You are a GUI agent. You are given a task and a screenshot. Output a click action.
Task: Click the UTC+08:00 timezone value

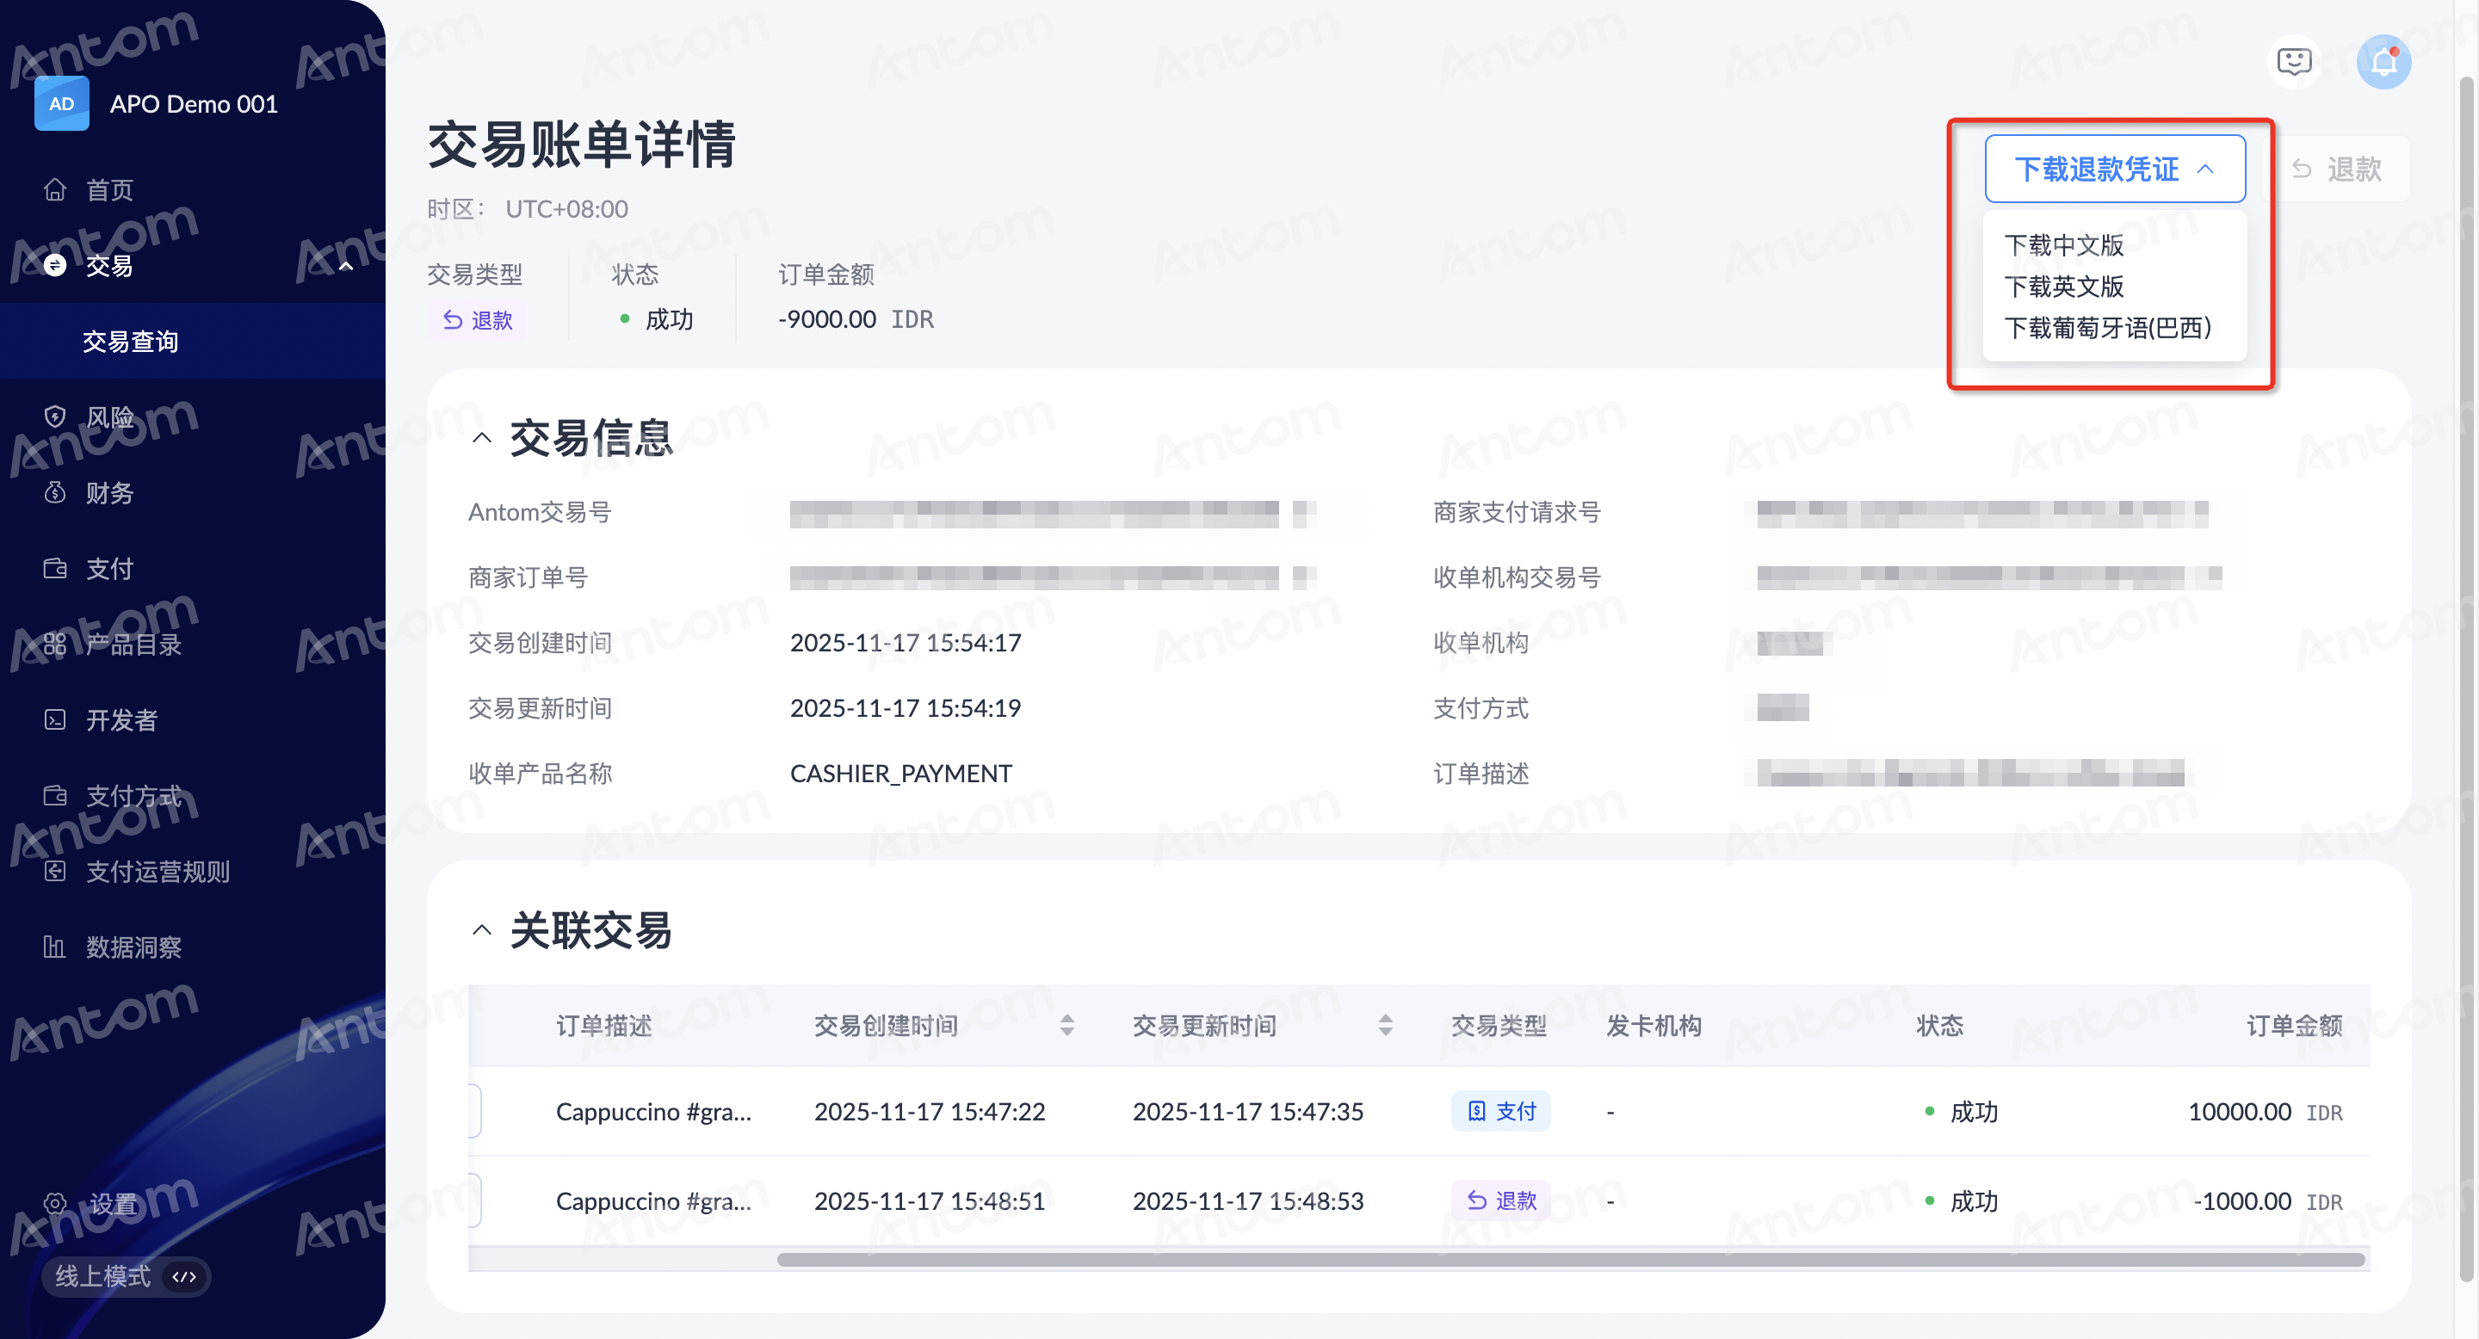(x=567, y=209)
